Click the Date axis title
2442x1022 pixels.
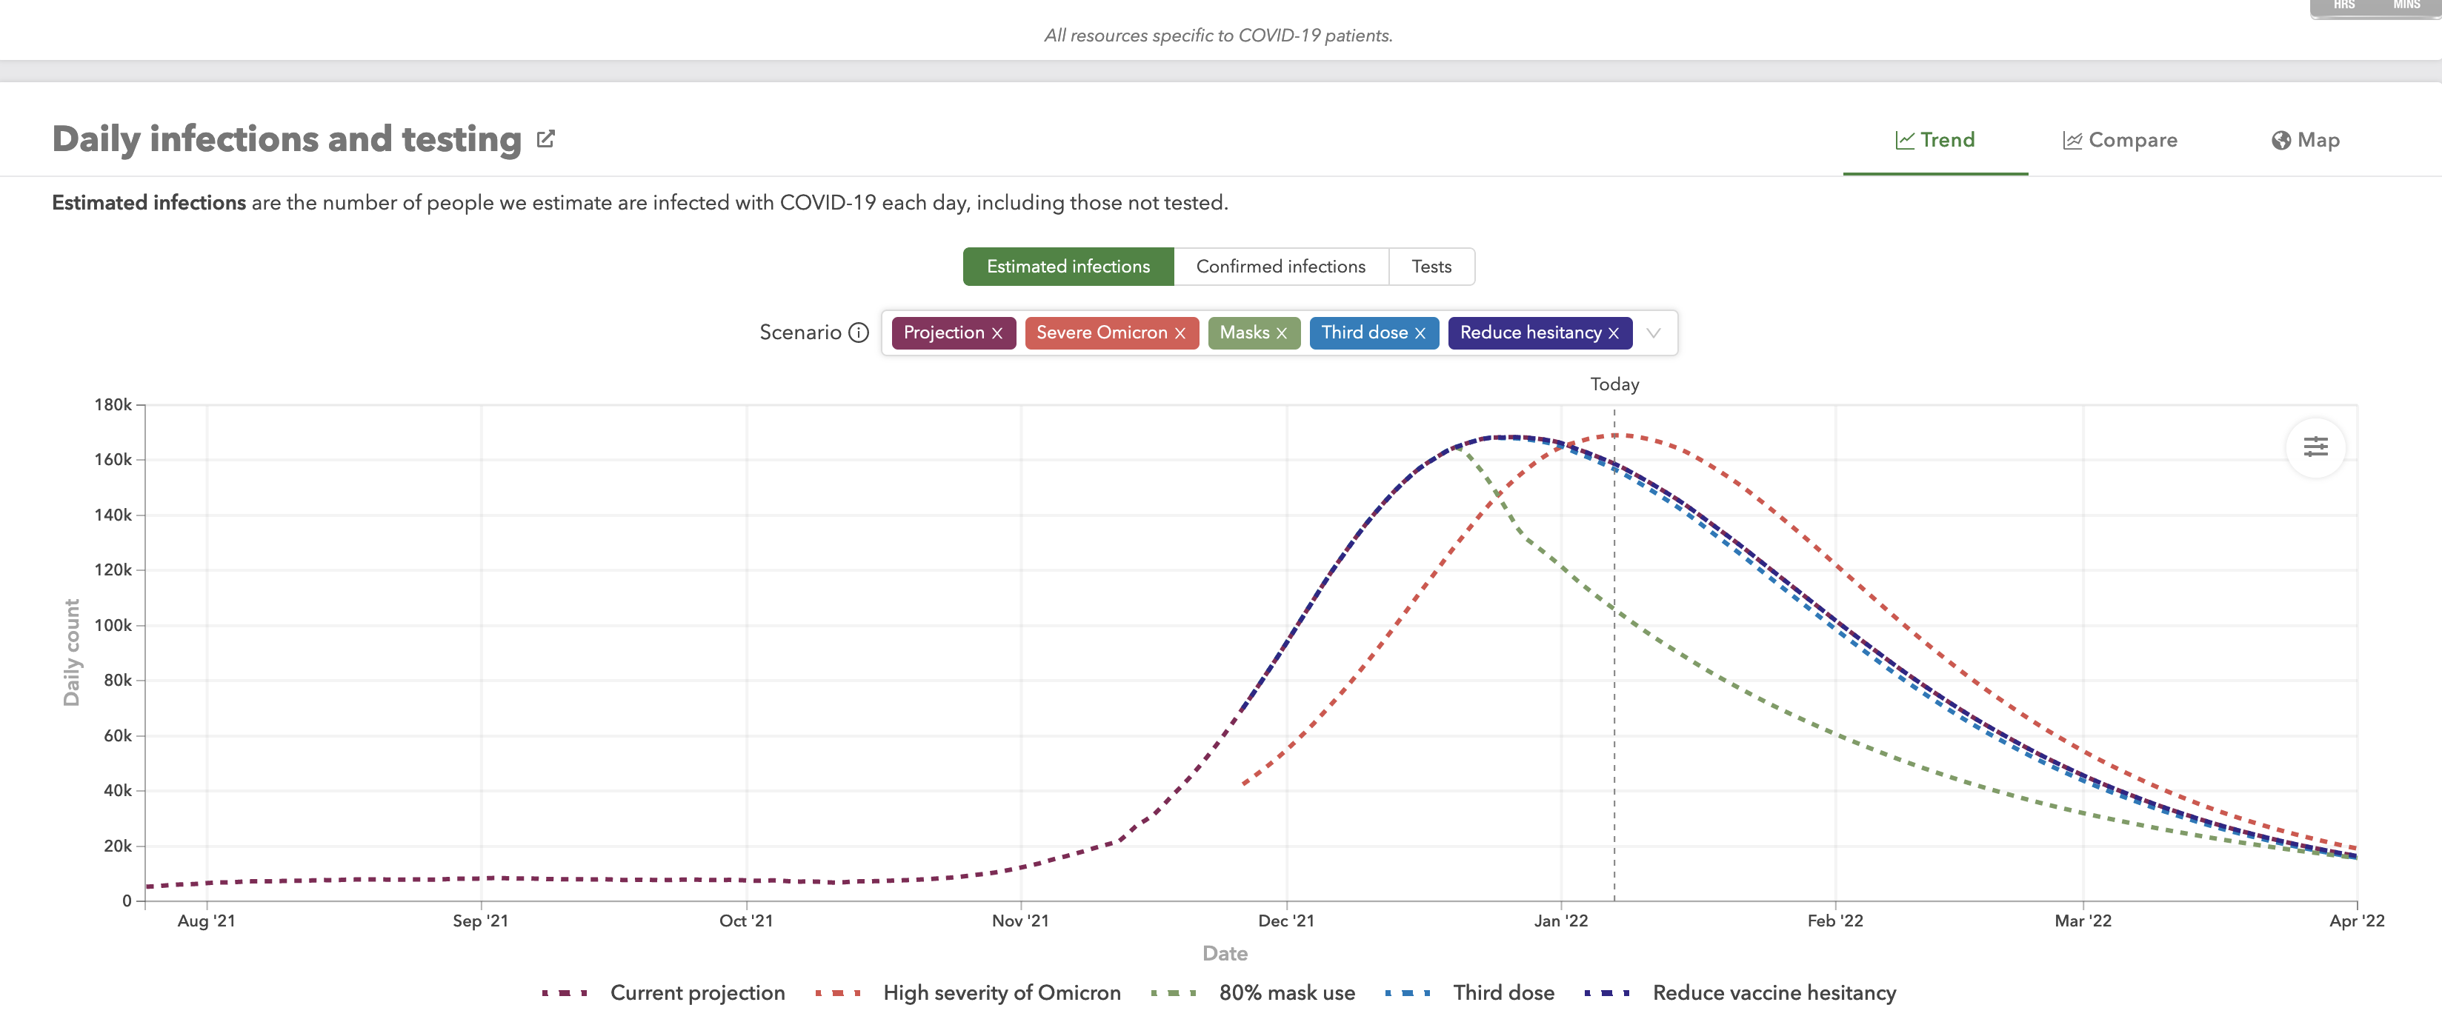point(1225,953)
